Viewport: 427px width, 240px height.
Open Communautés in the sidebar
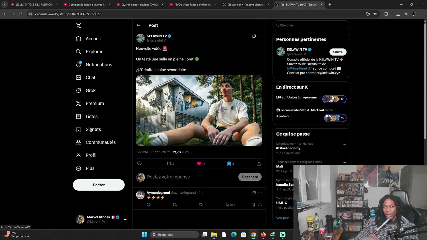coord(96,142)
